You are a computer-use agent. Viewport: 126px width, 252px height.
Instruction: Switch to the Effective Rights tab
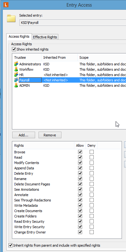click(45, 37)
